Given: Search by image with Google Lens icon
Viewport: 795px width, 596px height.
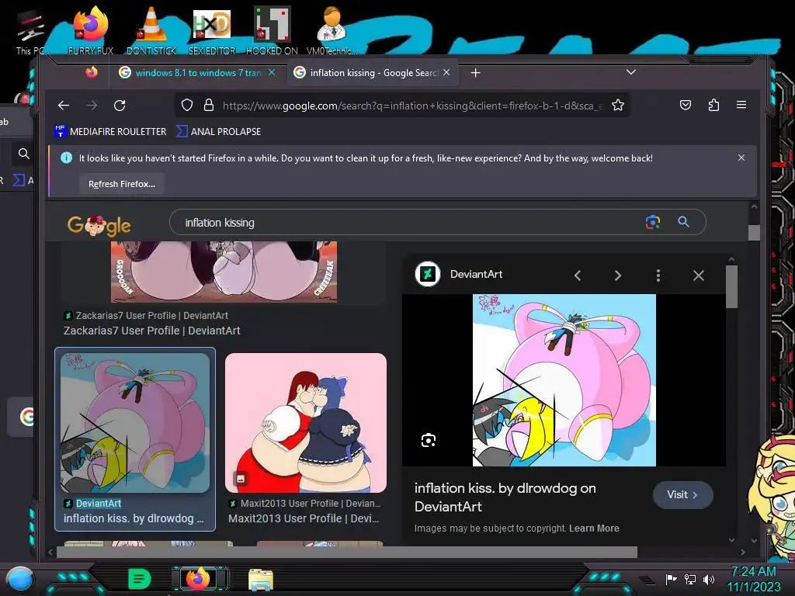Looking at the screenshot, I should point(652,222).
